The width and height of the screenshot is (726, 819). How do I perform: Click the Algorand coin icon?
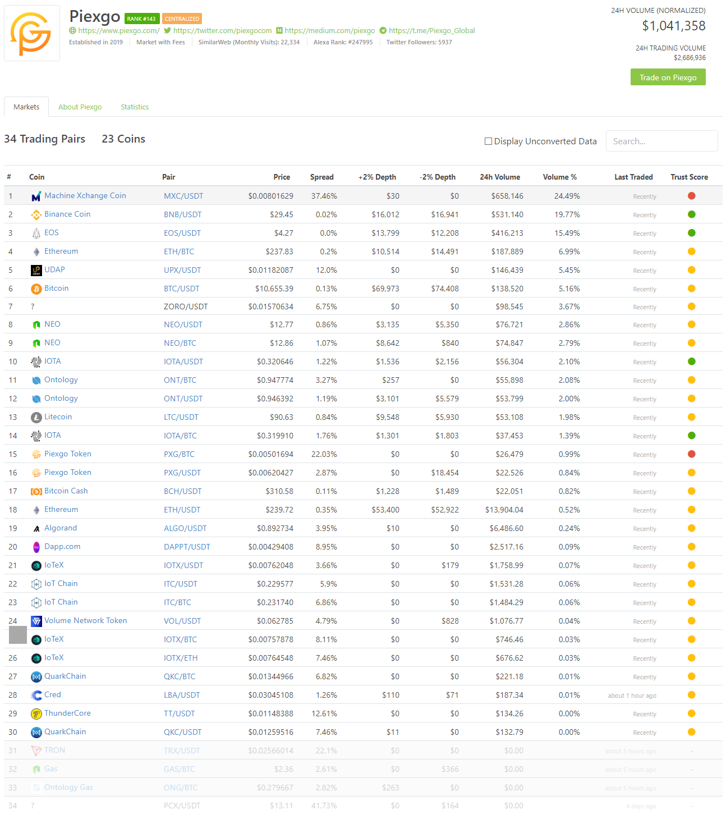coord(36,529)
